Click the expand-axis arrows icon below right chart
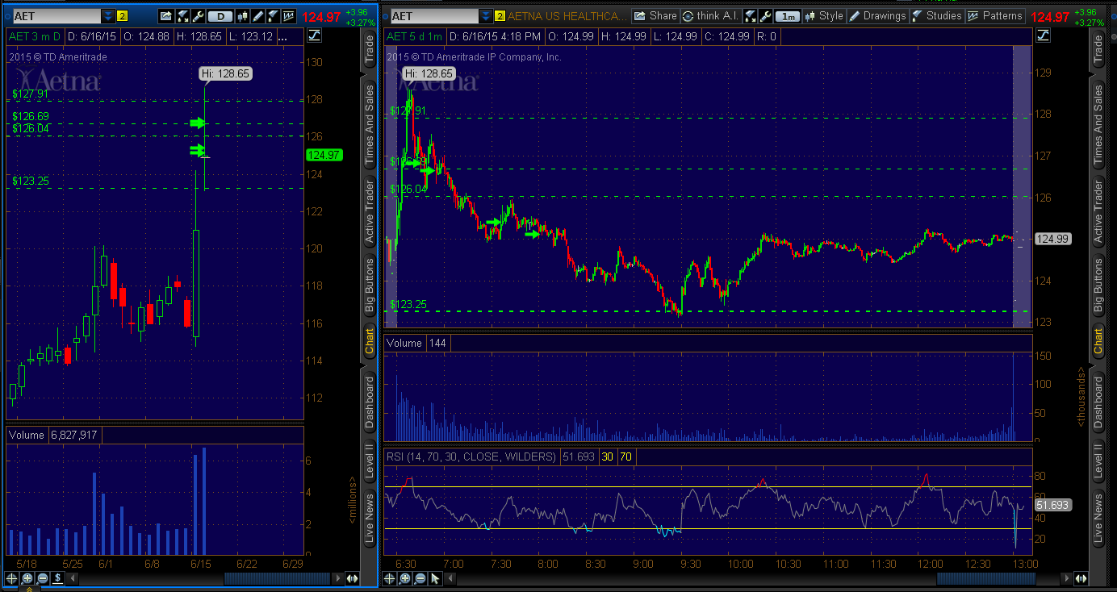This screenshot has width=1117, height=592. click(x=1081, y=578)
